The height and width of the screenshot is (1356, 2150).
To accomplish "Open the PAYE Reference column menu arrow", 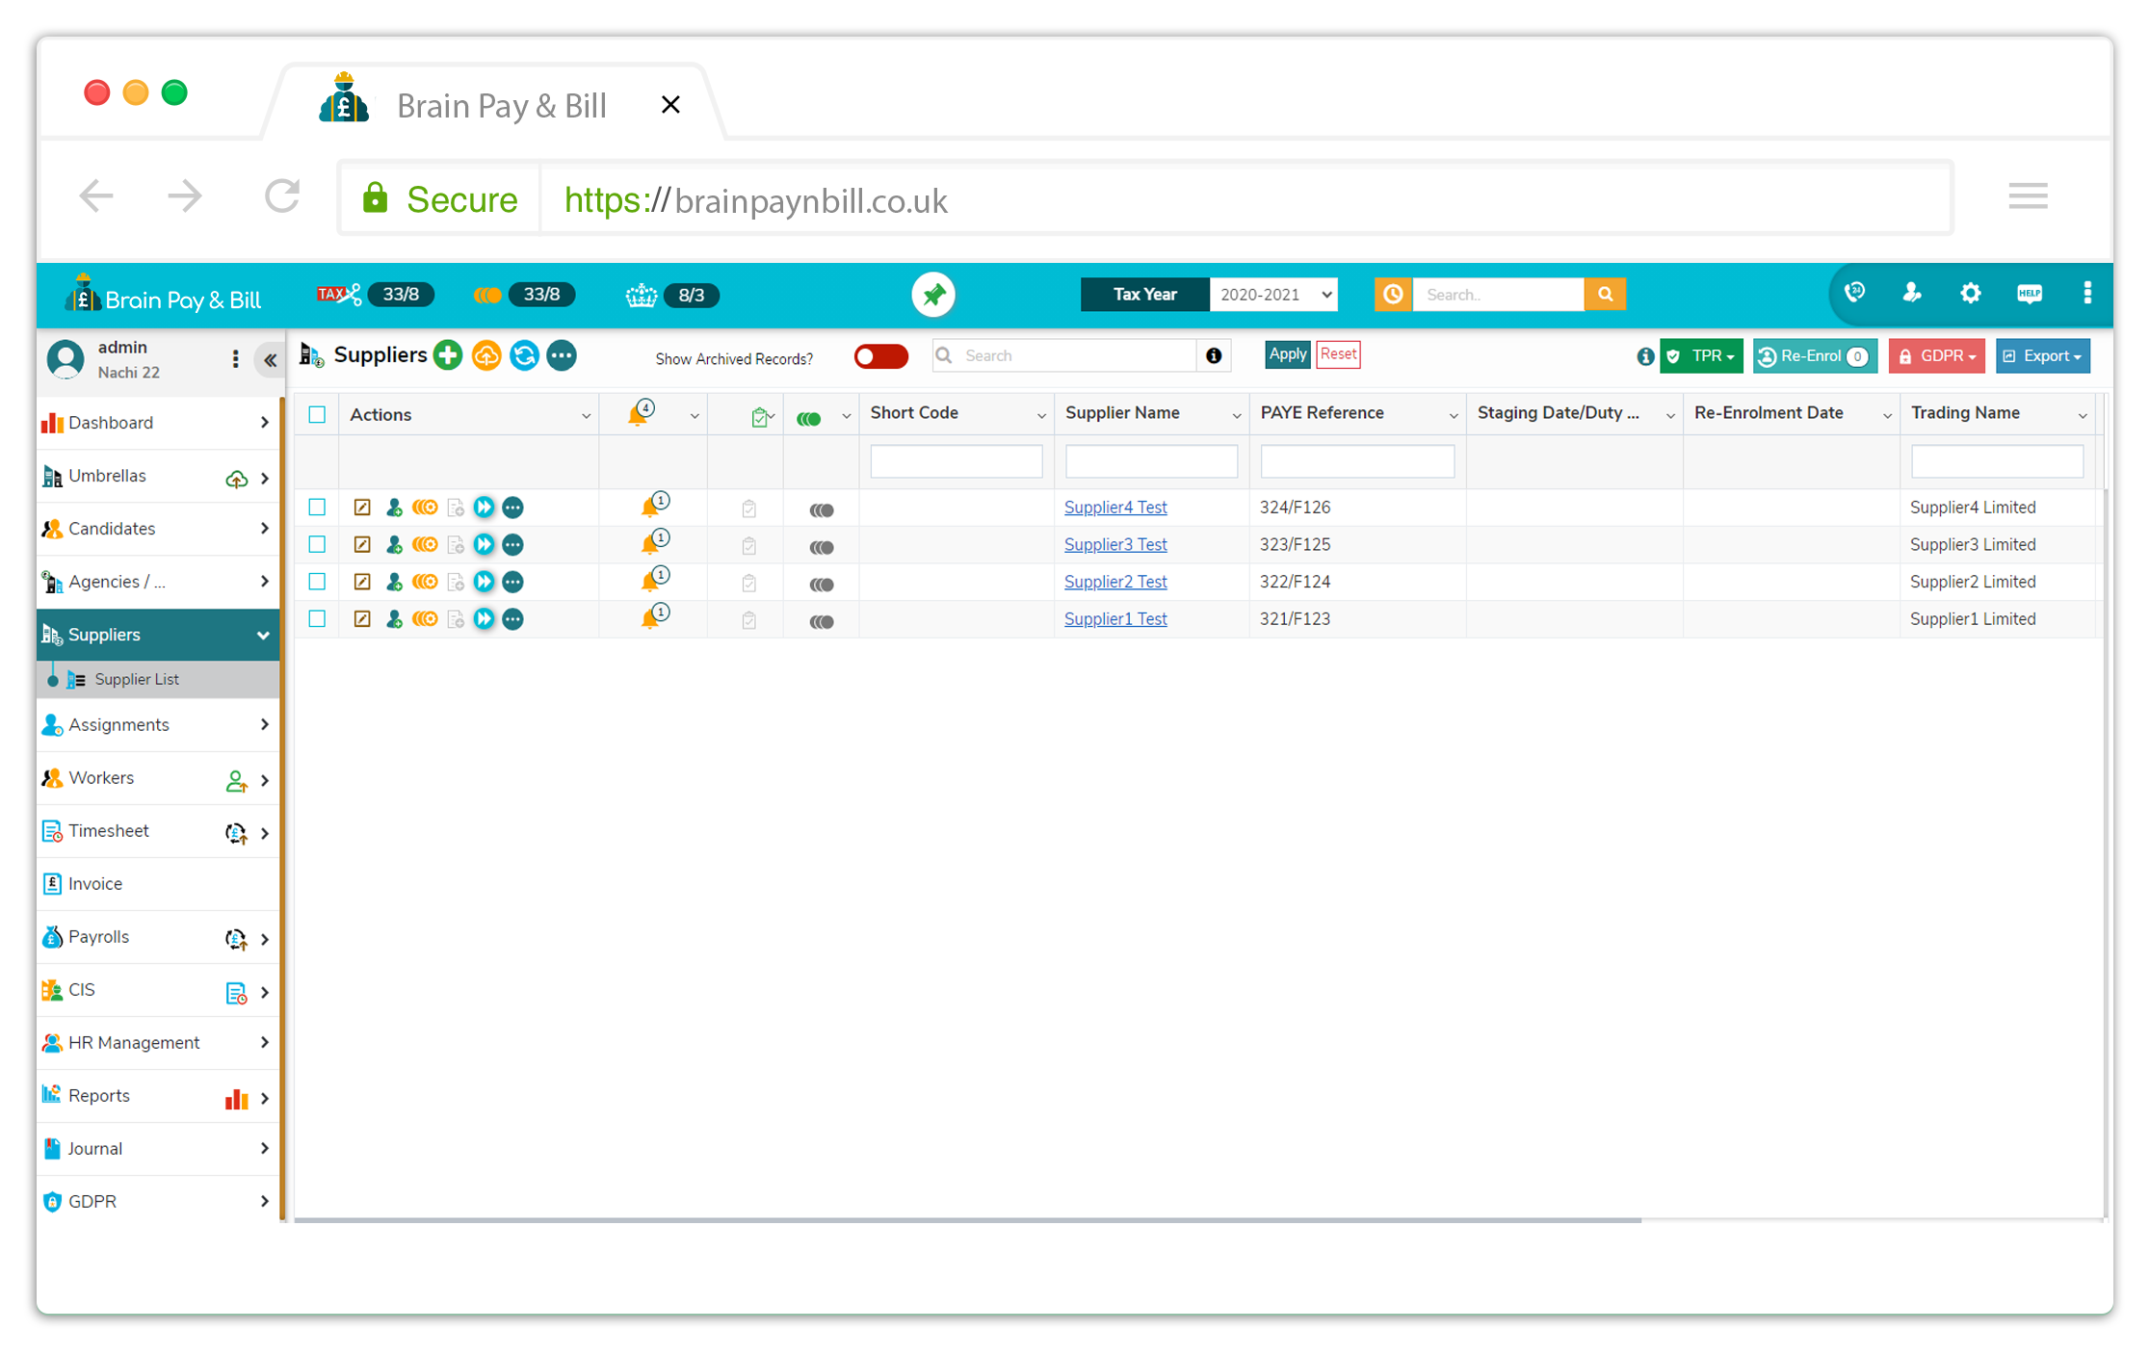I will (x=1453, y=416).
